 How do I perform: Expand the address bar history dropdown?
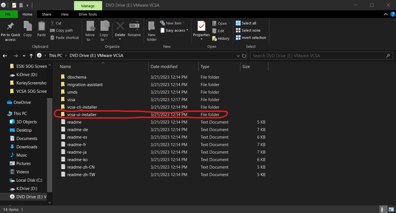pyautogui.click(x=238, y=56)
